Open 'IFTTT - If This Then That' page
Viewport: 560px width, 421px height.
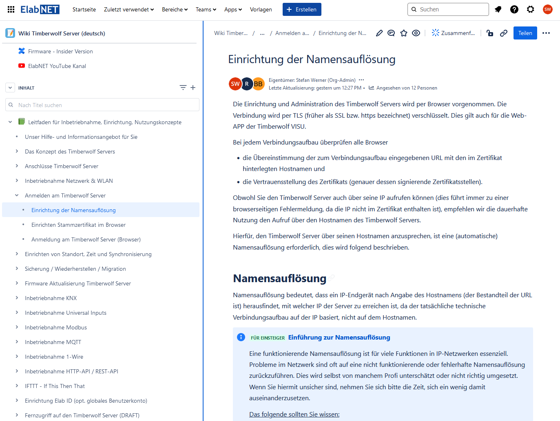pos(55,386)
